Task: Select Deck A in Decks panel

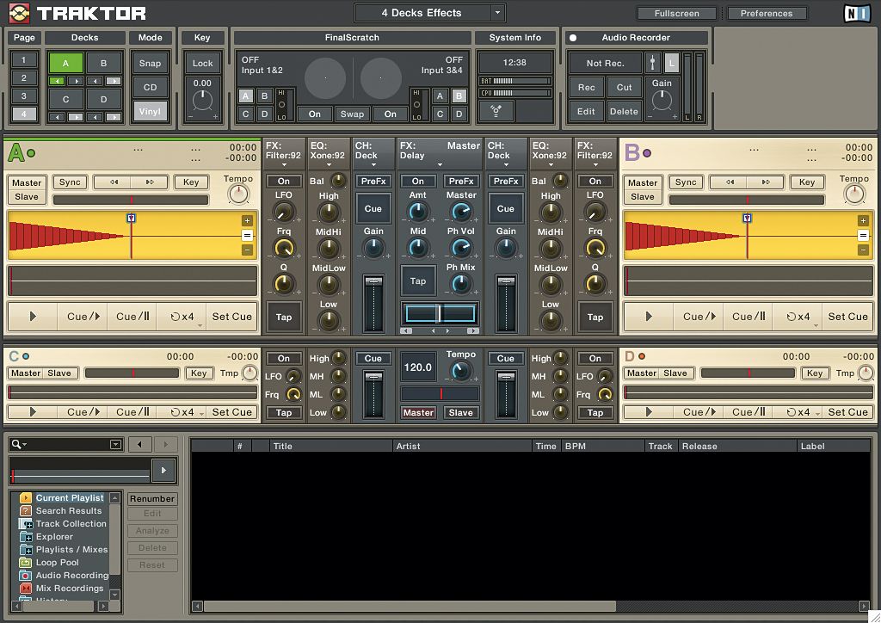Action: click(x=65, y=63)
